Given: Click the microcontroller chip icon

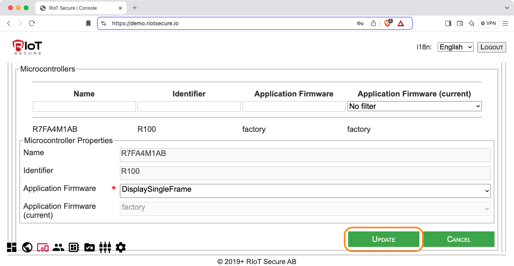Looking at the screenshot, I should tap(74, 247).
